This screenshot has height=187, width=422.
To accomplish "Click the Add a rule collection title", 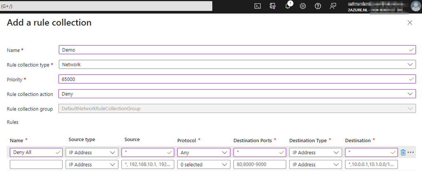I will pyautogui.click(x=49, y=23).
